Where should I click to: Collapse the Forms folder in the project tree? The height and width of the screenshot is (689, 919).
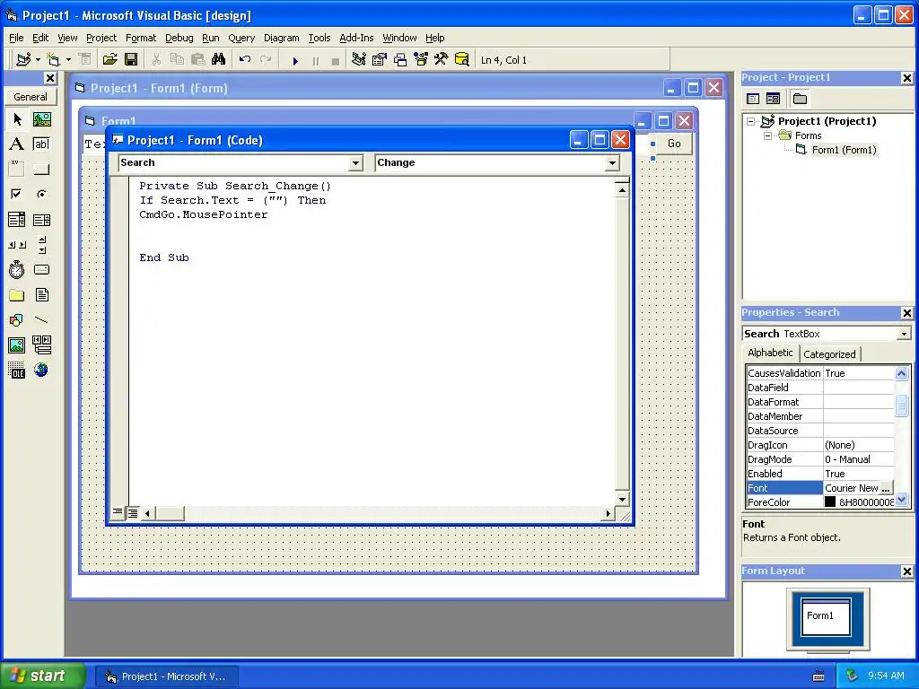[x=768, y=135]
